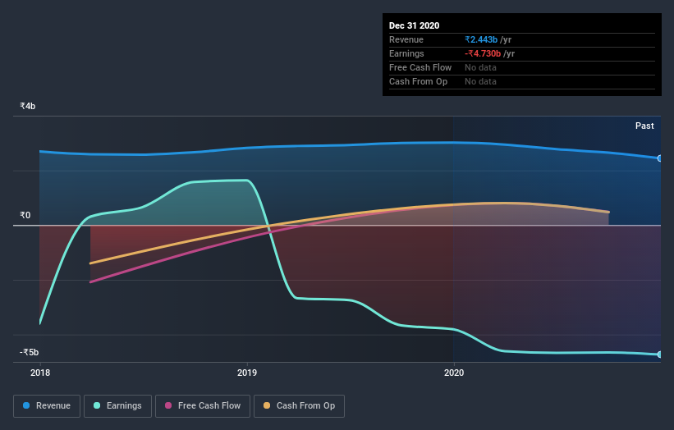Click the ₹2.443b revenue value in tooltip
The image size is (674, 430).
(x=481, y=39)
